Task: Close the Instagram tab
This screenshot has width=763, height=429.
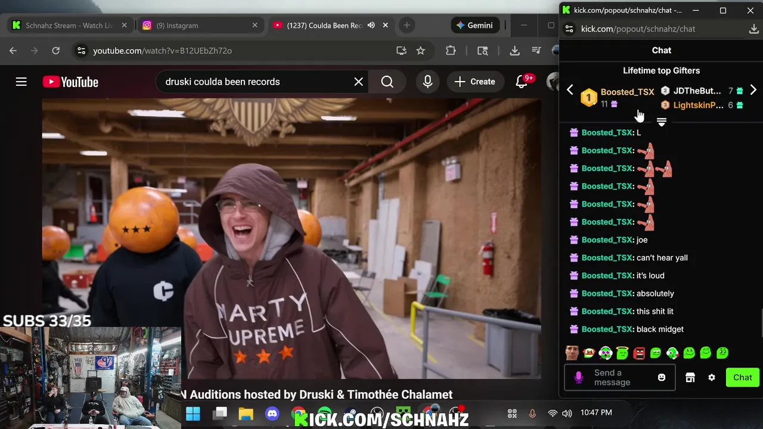Action: tap(255, 26)
